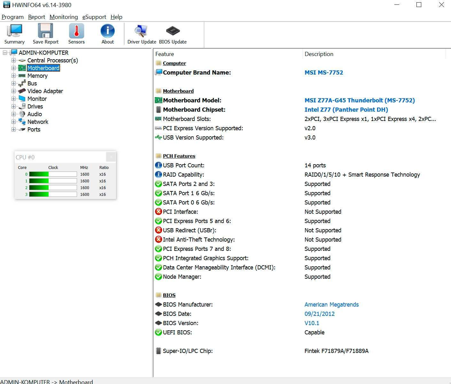Screen dimensions: 451x384
Task: Click the Motherboard Model row icon
Action: point(158,100)
